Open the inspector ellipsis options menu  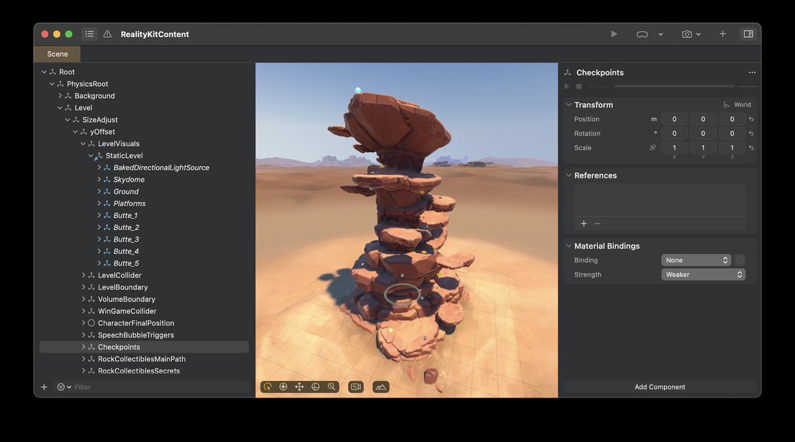tap(752, 73)
